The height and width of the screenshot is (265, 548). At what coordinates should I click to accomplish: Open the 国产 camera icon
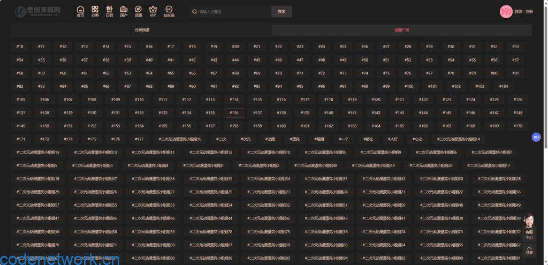coord(124,12)
